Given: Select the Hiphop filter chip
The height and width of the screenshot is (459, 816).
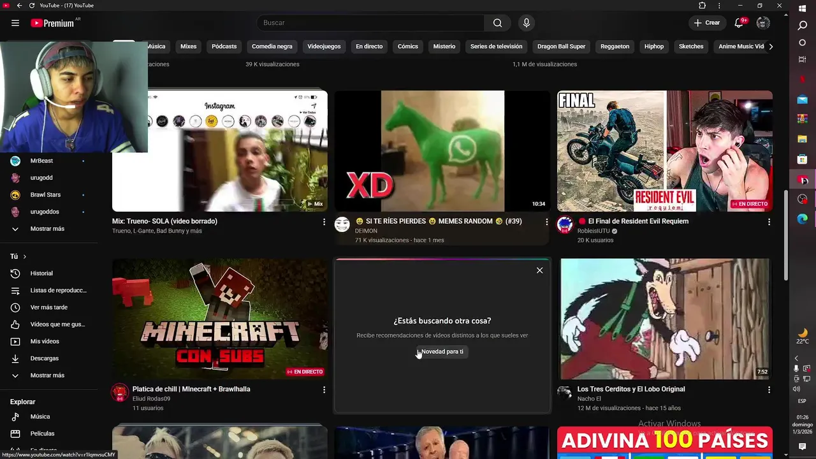Looking at the screenshot, I should 654,47.
